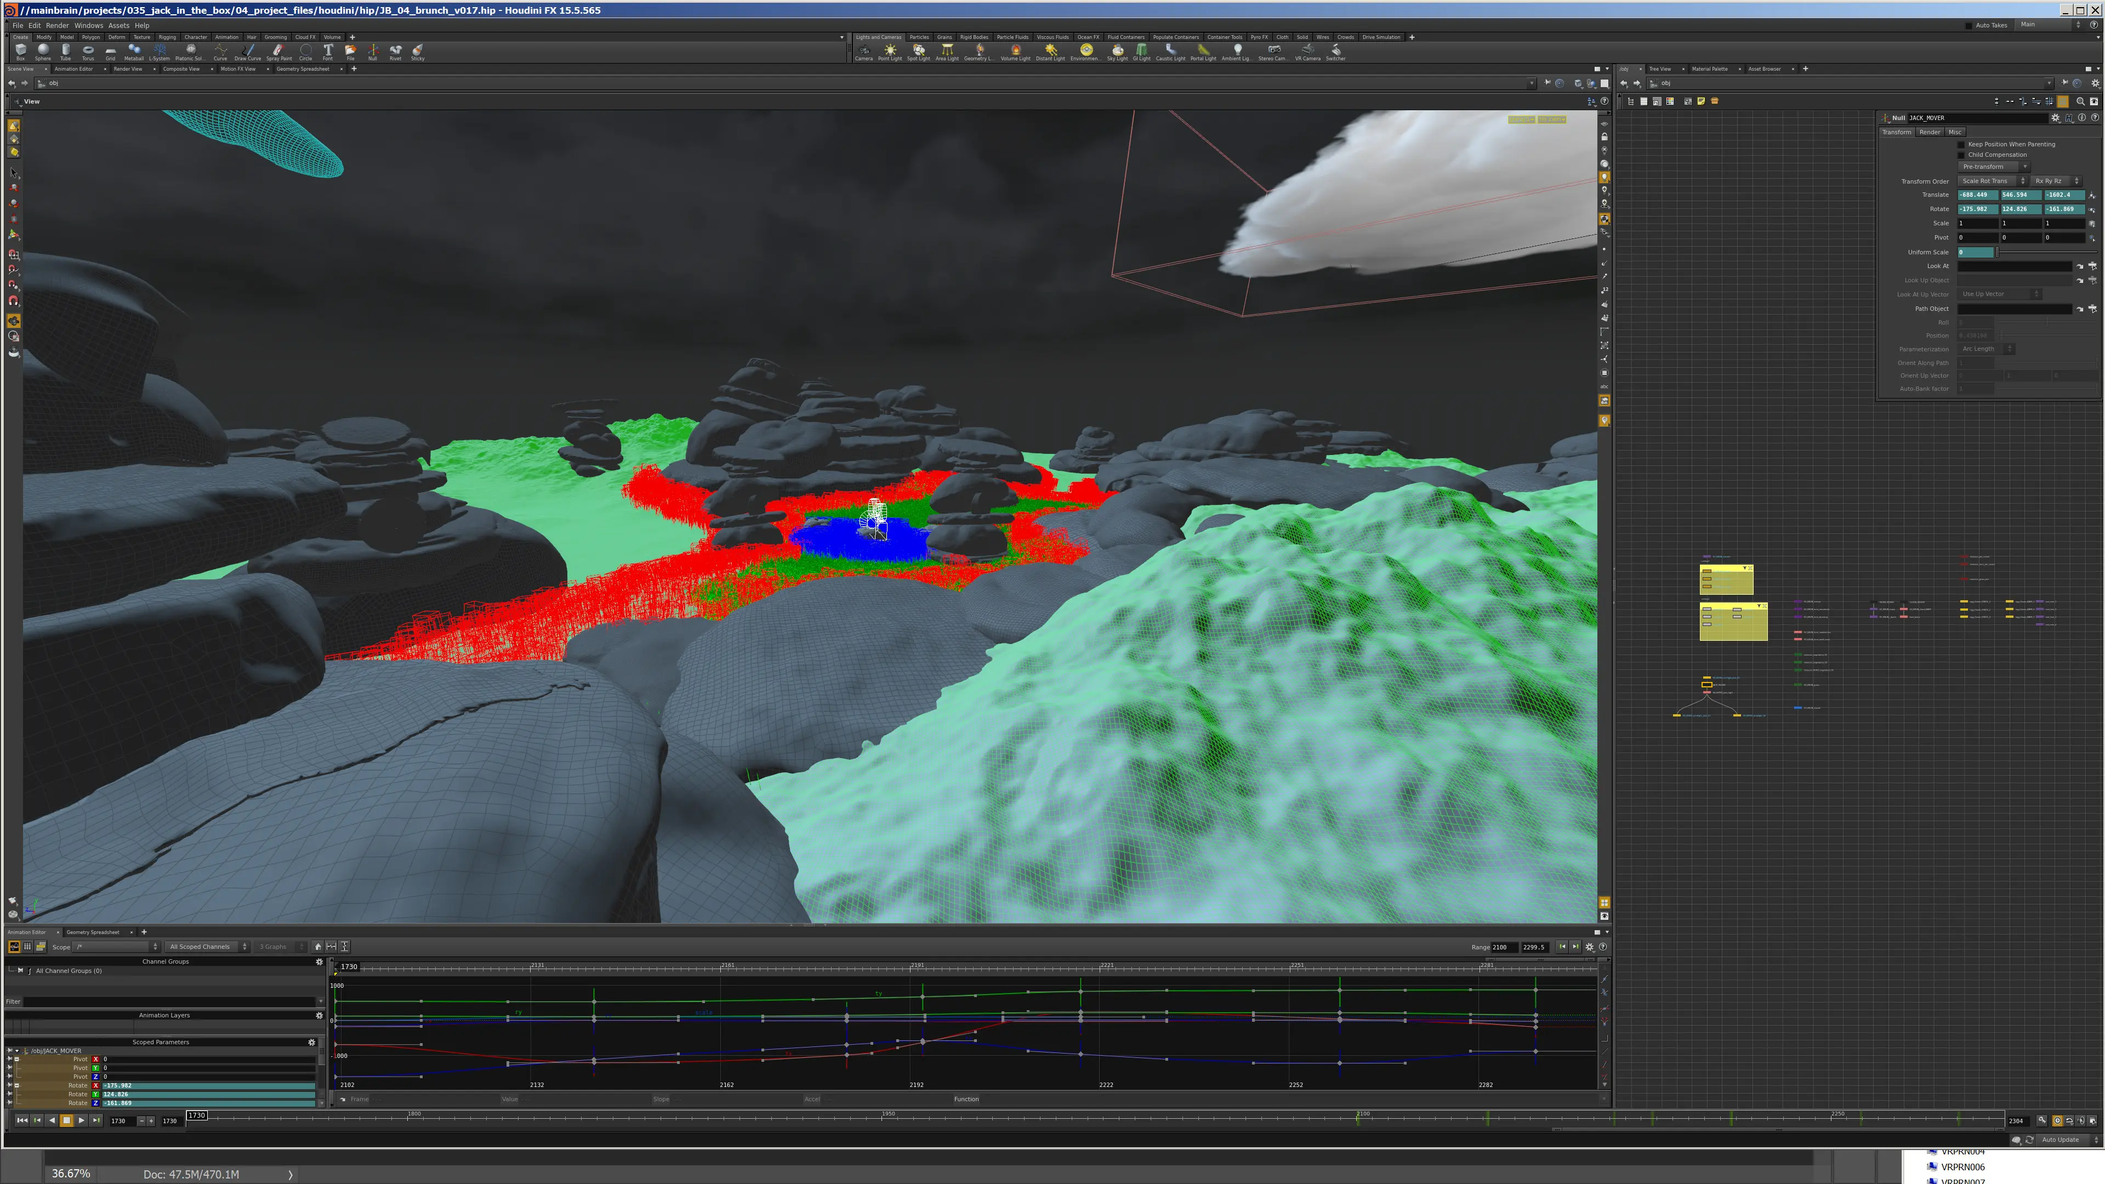Screen dimensions: 2105x1184
Task: Create an Area Light
Action: 947,52
